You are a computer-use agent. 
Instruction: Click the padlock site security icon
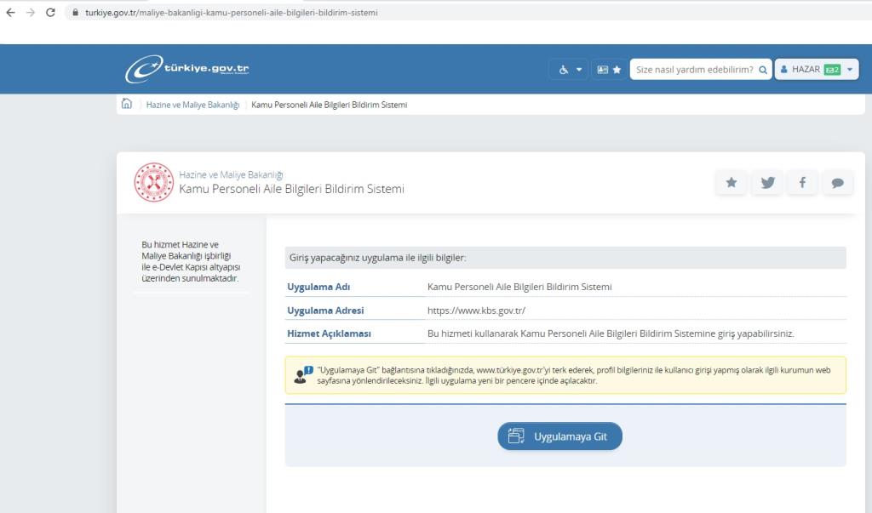click(x=75, y=12)
